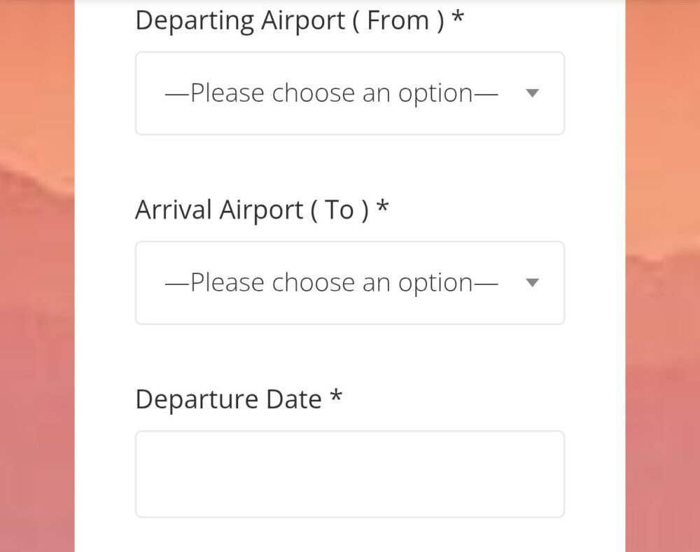The height and width of the screenshot is (552, 700).
Task: Expand the Arrival Airport ( To ) select box
Action: (350, 283)
